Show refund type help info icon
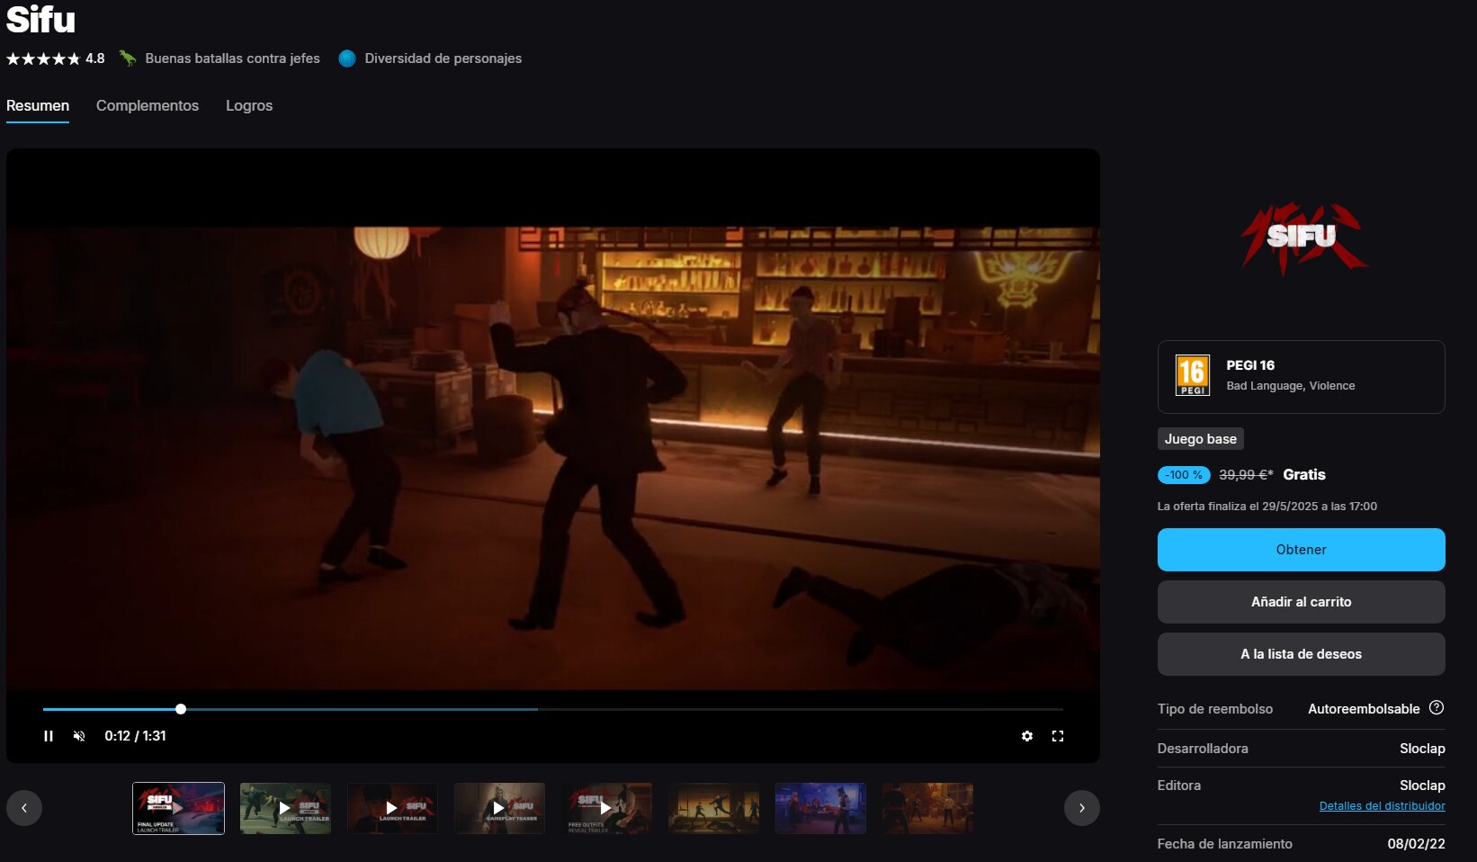 click(x=1437, y=708)
